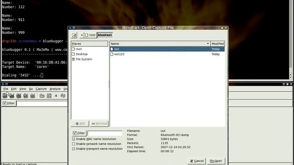Click the Start Capture toolbar icon
This screenshot has width=294, height=165.
point(19,96)
